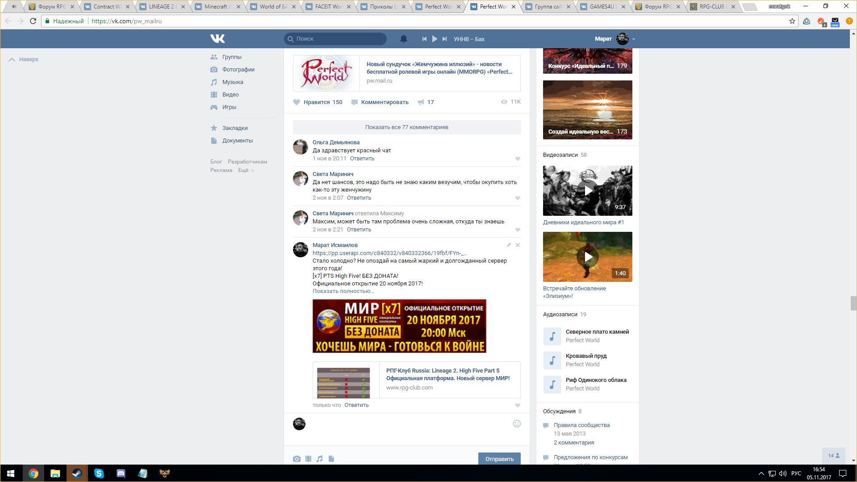
Task: Like Марат Исмаилов's comment
Action: 518,405
